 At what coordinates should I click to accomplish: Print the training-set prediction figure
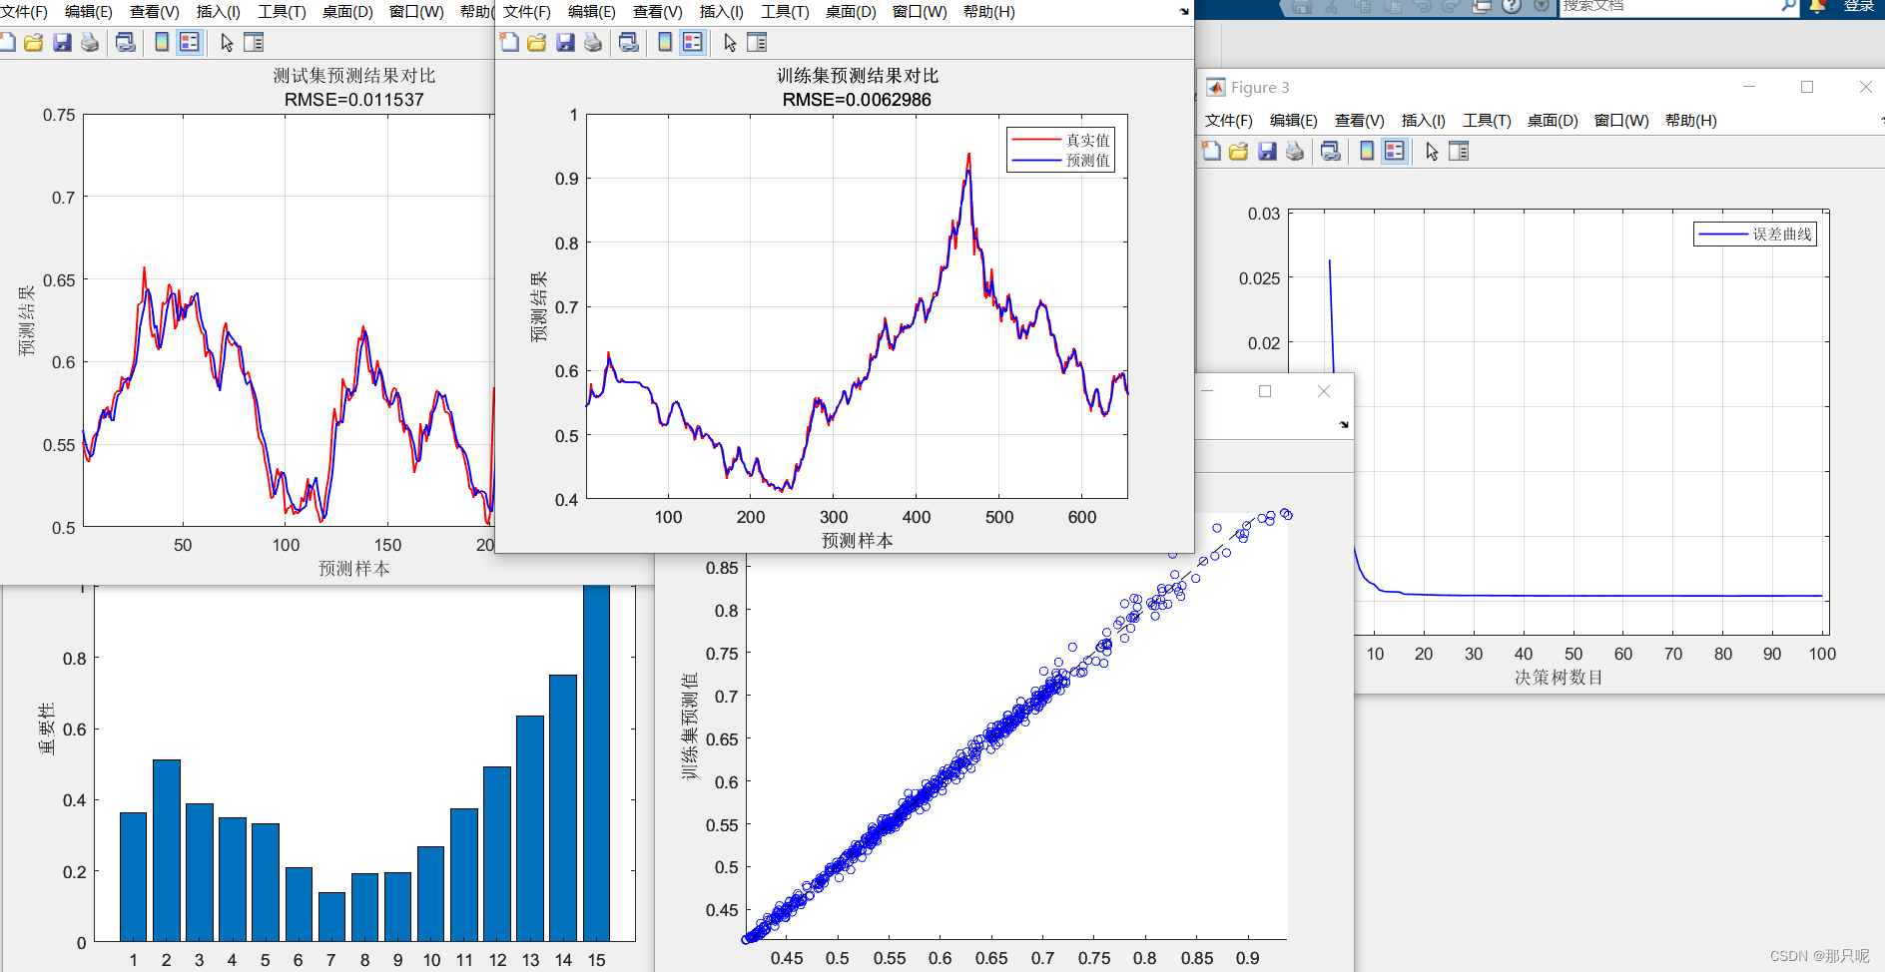(593, 42)
